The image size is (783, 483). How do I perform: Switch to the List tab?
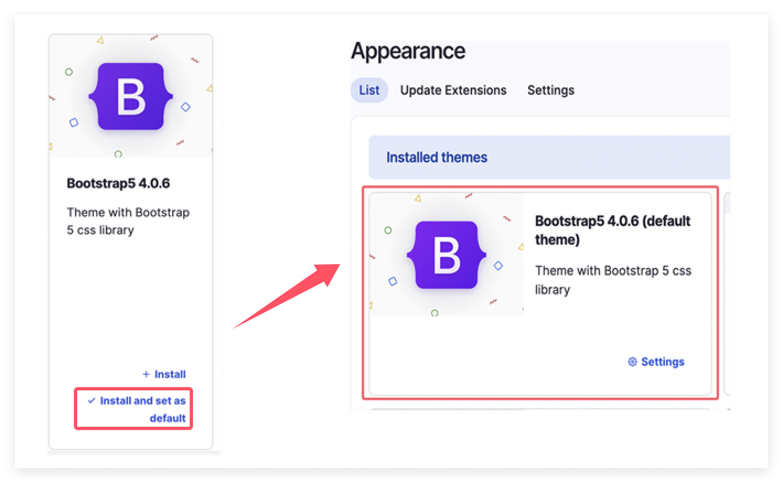pos(369,90)
